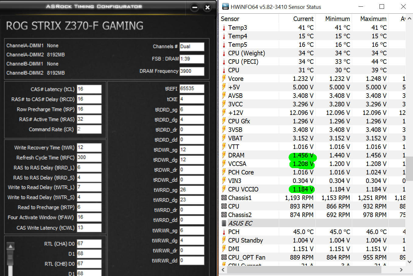Click the CAS# Latency (tCL) value field

(89, 89)
